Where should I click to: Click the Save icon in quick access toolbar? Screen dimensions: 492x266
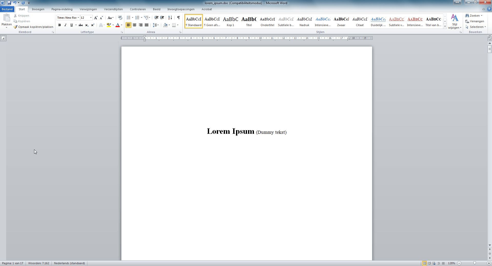(x=9, y=3)
